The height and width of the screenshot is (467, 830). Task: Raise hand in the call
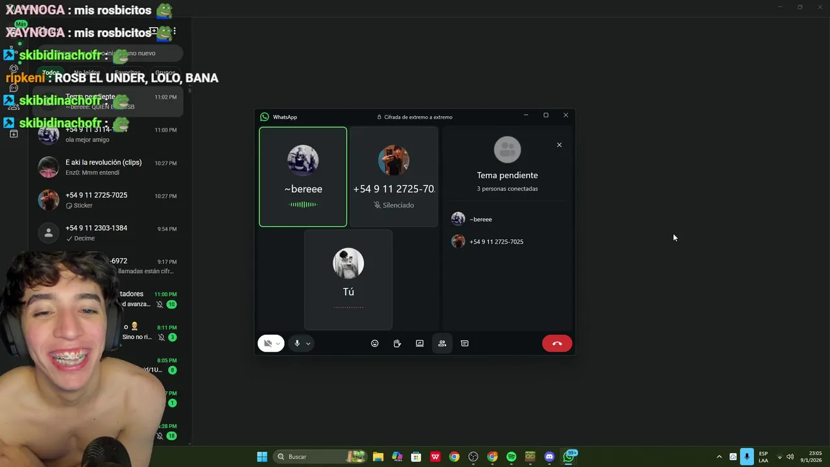pyautogui.click(x=397, y=343)
